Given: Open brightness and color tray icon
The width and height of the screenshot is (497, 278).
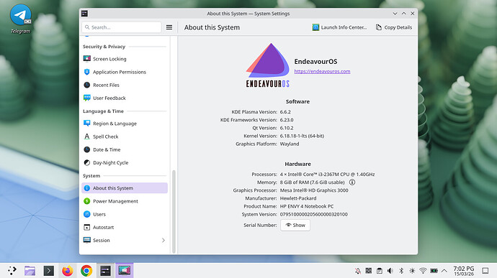Looking at the screenshot, I should (412, 271).
